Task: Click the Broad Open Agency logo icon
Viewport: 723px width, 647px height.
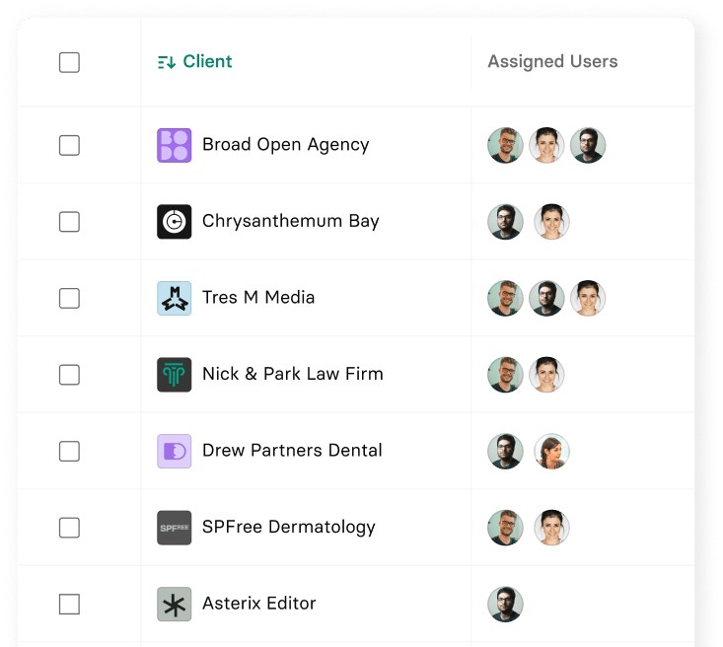Action: point(175,145)
